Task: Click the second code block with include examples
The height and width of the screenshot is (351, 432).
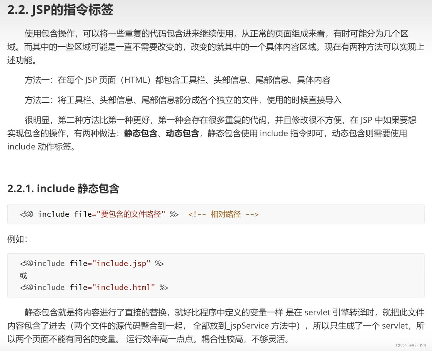Action: pyautogui.click(x=216, y=275)
